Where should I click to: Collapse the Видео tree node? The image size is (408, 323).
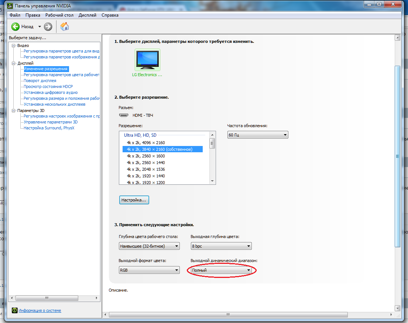[x=14, y=45]
